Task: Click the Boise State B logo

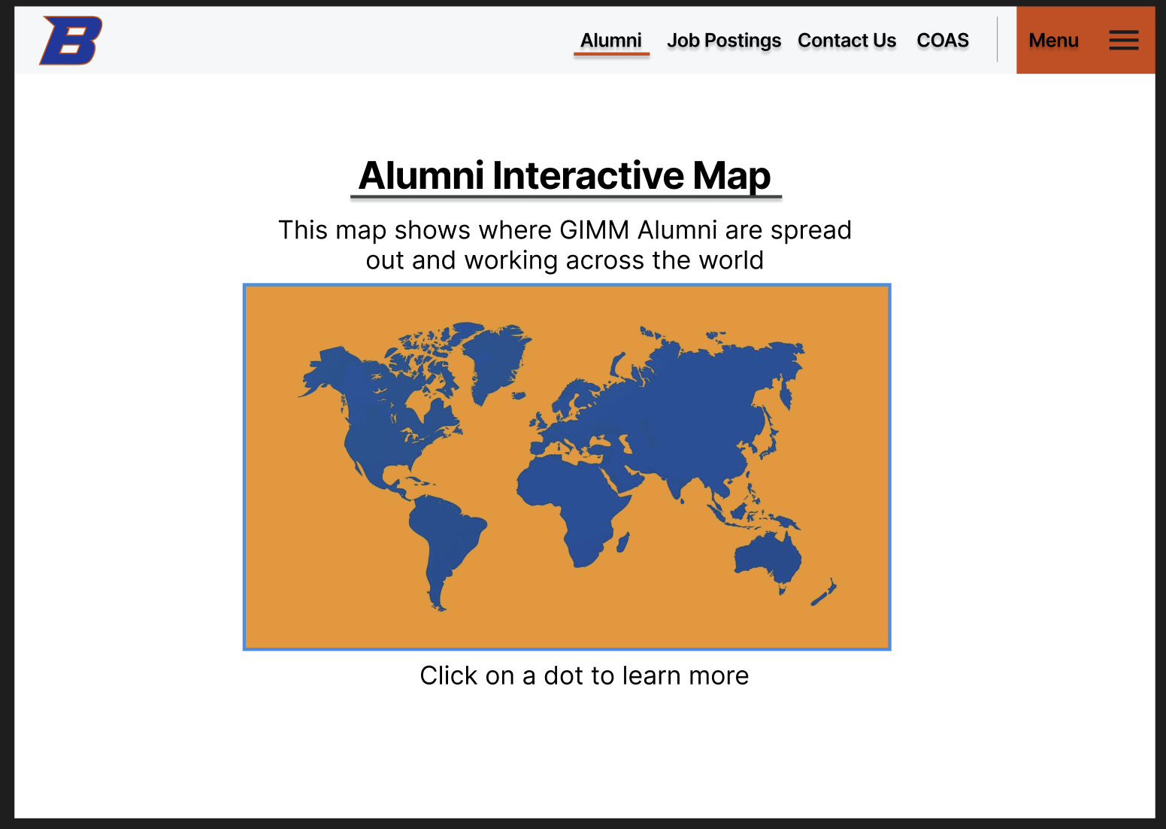Action: 72,40
